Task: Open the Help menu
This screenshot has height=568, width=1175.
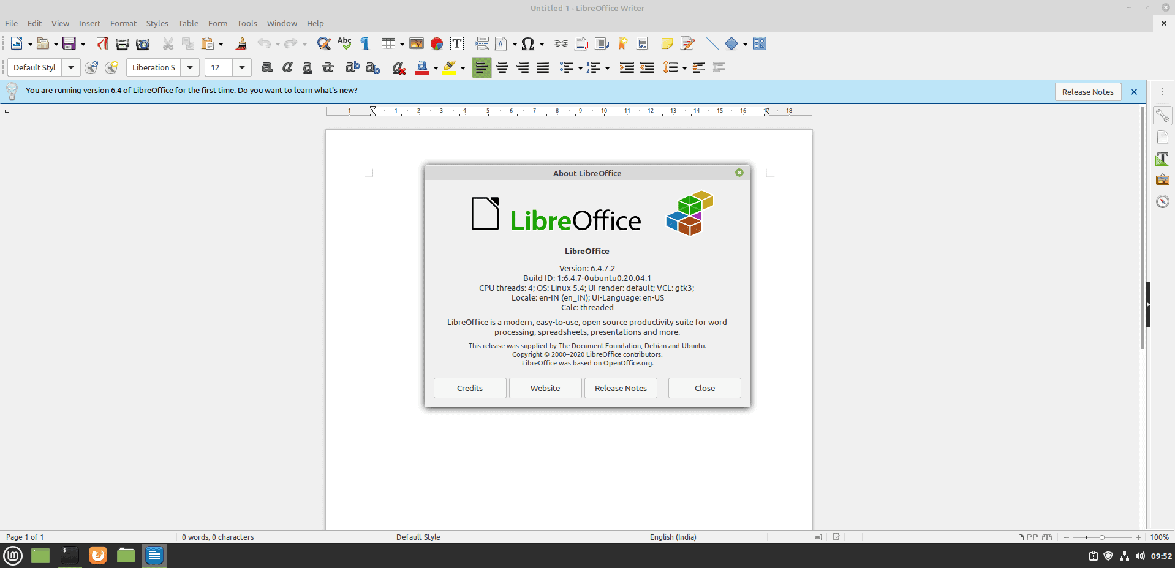Action: [315, 23]
